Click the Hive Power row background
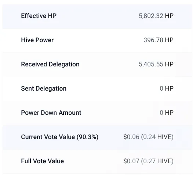 pyautogui.click(x=97, y=40)
